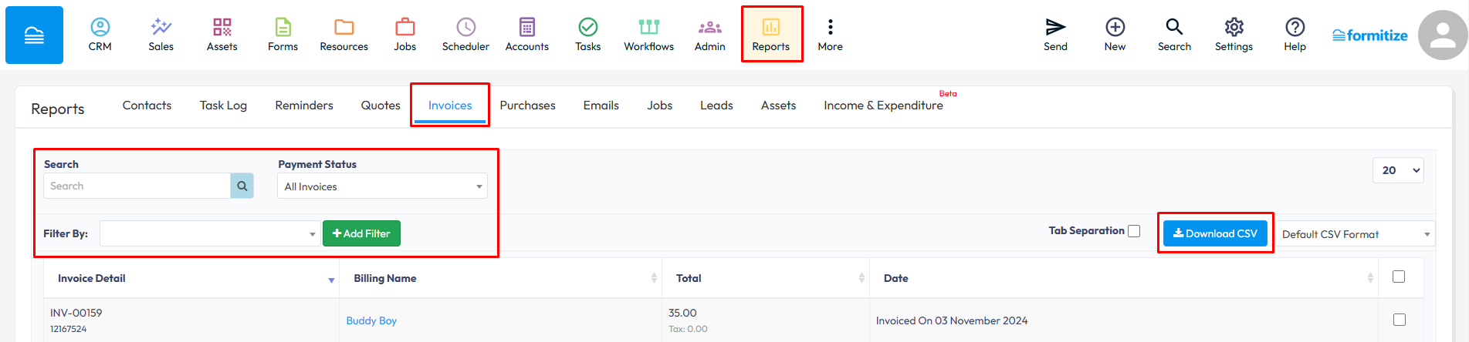
Task: Switch to the Jobs report tab
Action: [659, 106]
